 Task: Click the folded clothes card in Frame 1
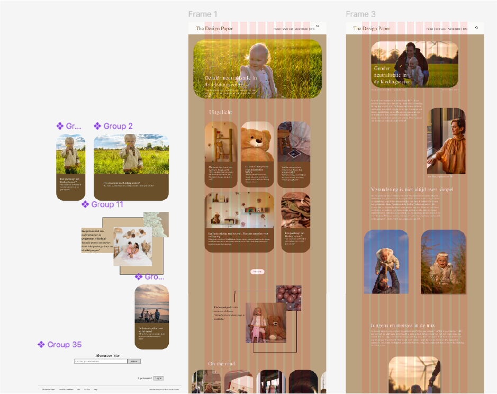[295, 222]
